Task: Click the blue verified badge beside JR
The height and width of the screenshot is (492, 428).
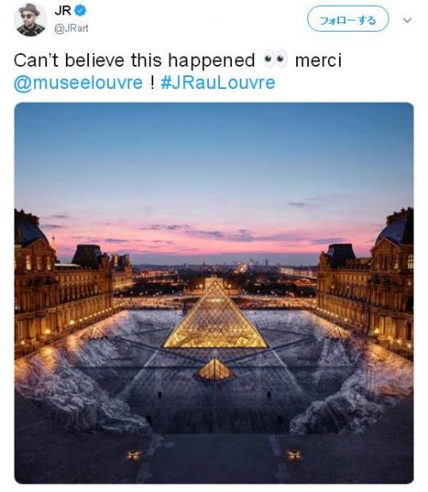Action: (x=80, y=11)
